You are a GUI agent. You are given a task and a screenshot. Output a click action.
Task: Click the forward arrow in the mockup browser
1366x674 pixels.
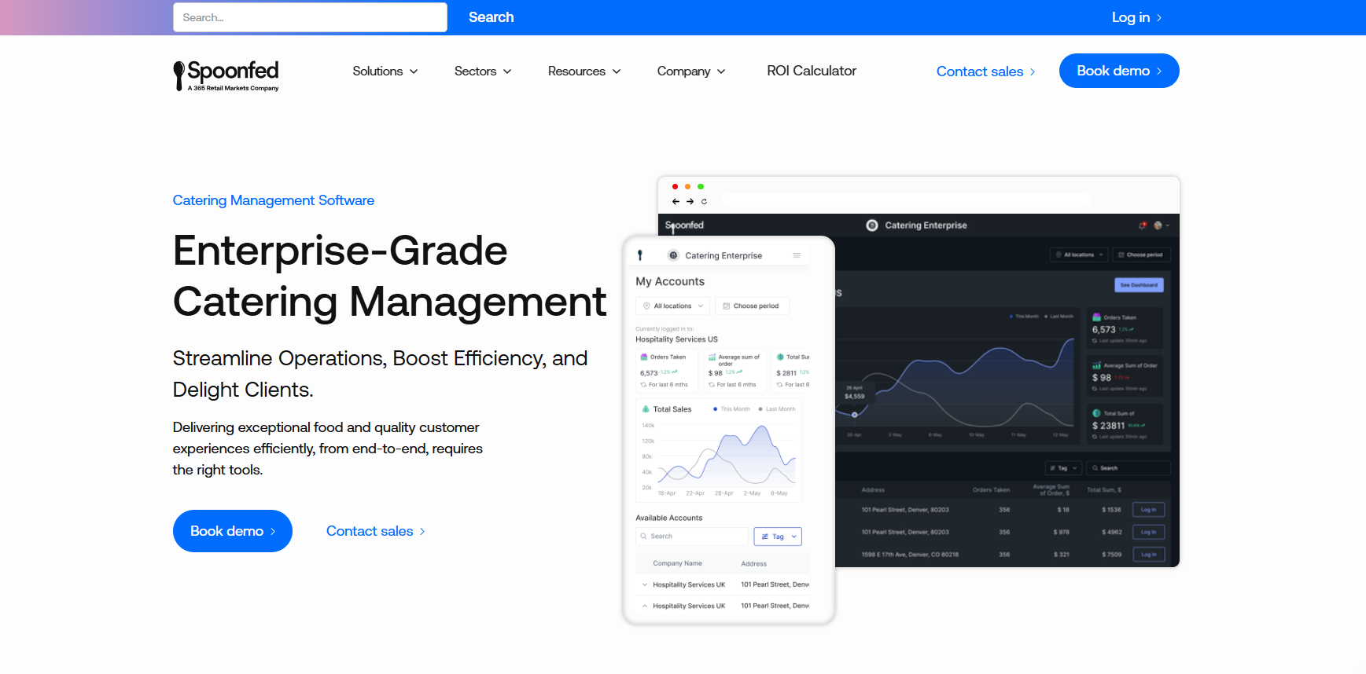click(x=690, y=202)
